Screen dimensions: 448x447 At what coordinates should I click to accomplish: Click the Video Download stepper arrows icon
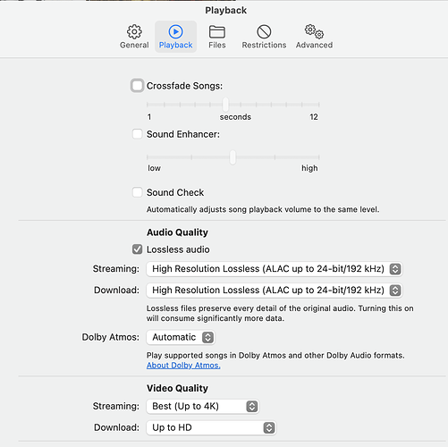[269, 427]
